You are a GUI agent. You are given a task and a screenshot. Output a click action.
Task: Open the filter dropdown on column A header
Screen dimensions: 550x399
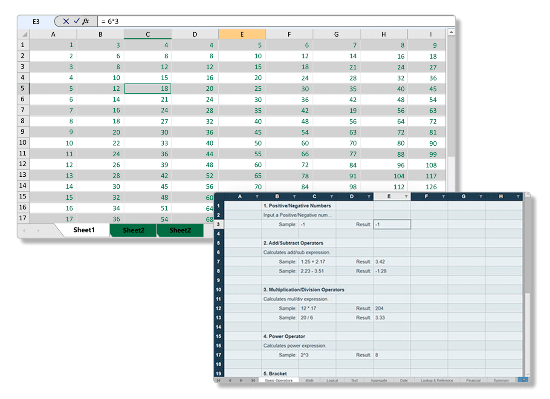pyautogui.click(x=257, y=196)
